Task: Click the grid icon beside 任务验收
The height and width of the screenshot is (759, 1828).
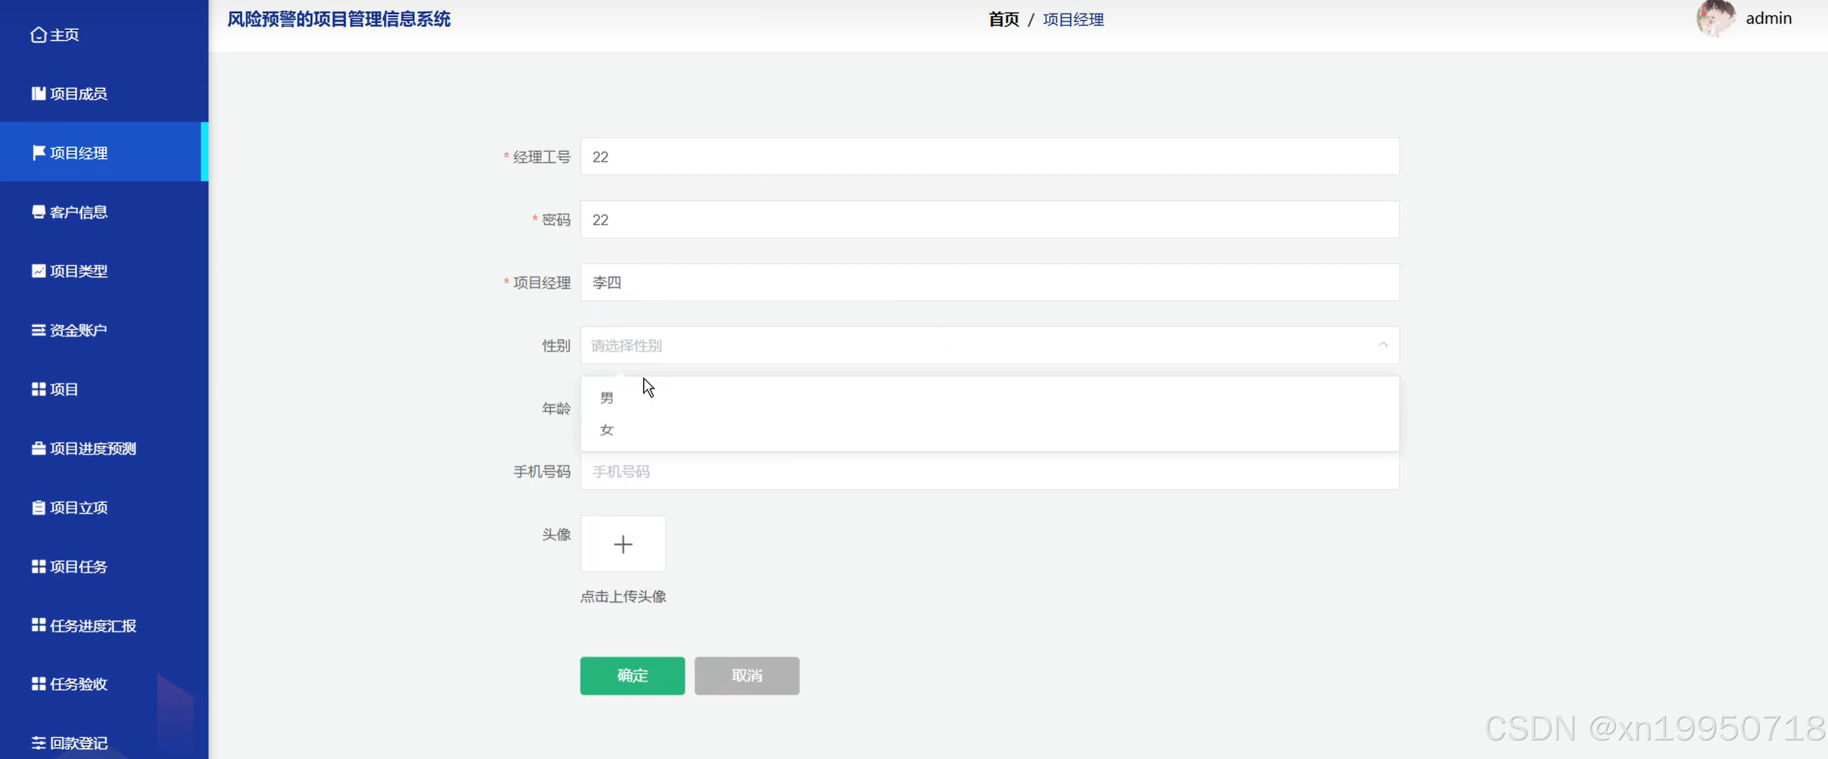Action: click(38, 684)
